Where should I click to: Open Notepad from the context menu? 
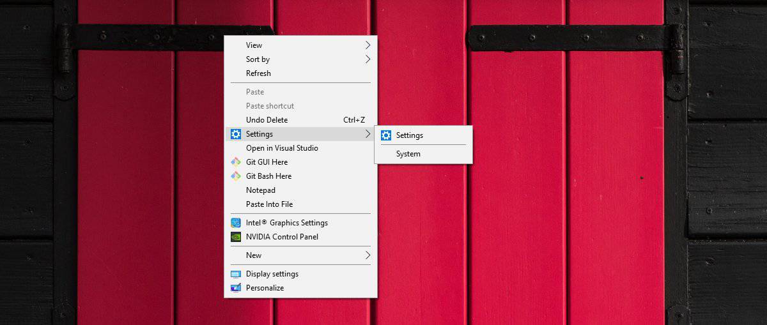(300, 190)
